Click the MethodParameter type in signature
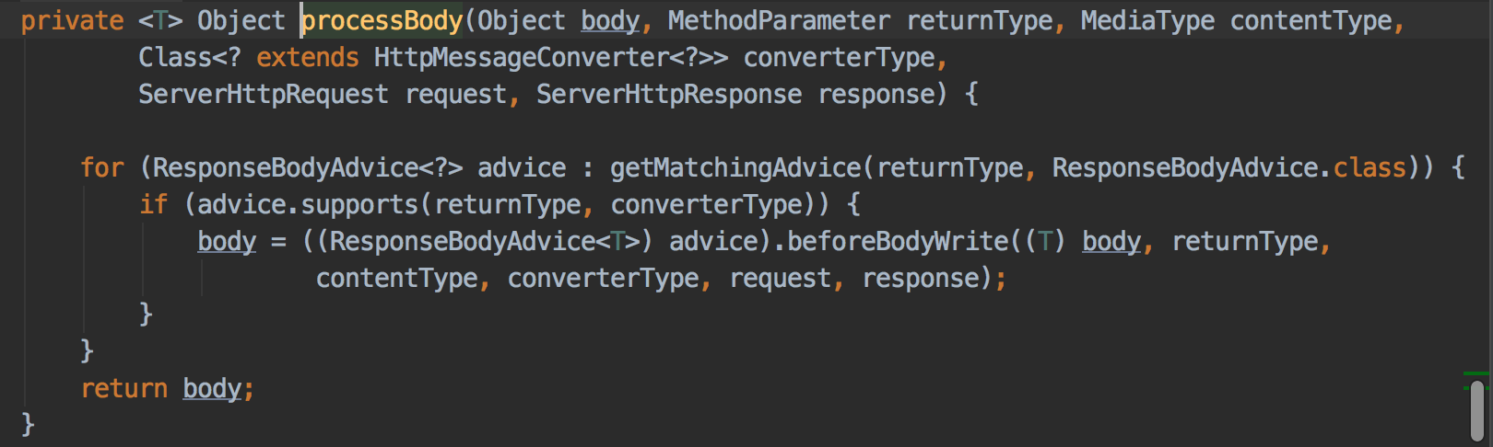 [x=779, y=20]
